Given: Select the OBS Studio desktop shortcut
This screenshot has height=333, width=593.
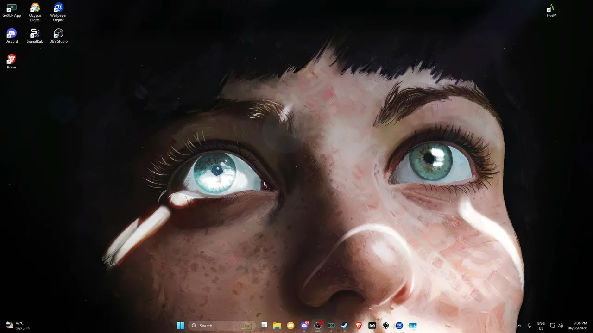Looking at the screenshot, I should 58,36.
